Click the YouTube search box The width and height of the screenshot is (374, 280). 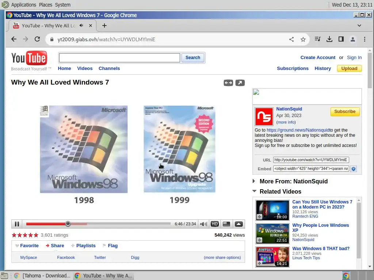click(x=119, y=58)
